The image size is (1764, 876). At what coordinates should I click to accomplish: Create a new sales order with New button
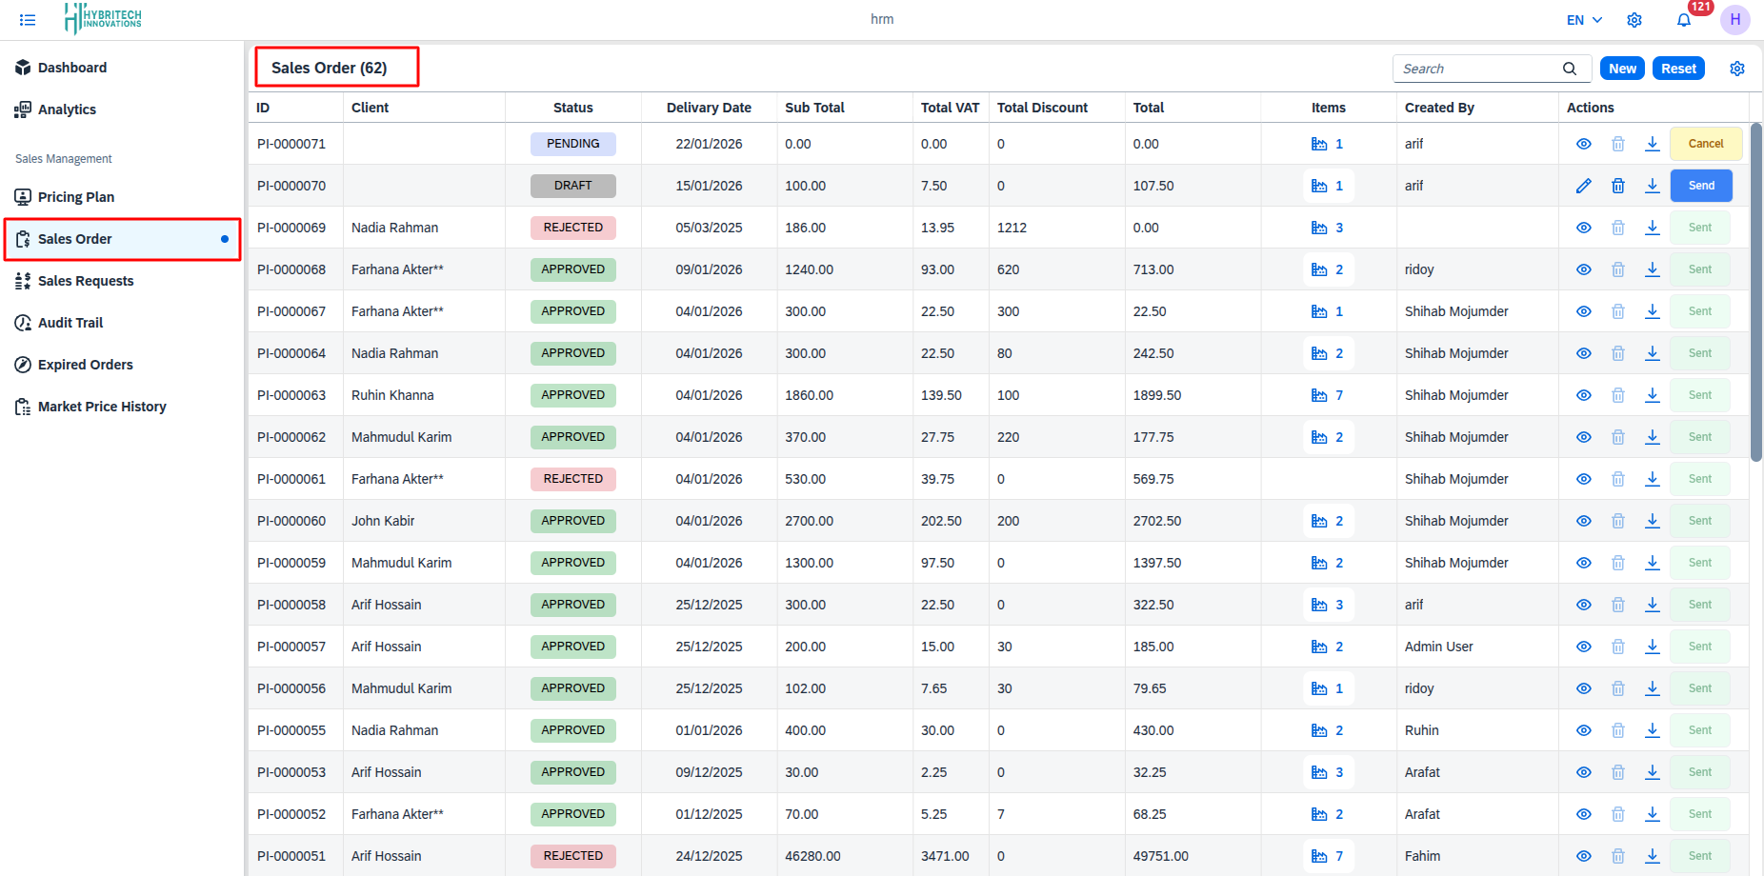click(x=1622, y=68)
